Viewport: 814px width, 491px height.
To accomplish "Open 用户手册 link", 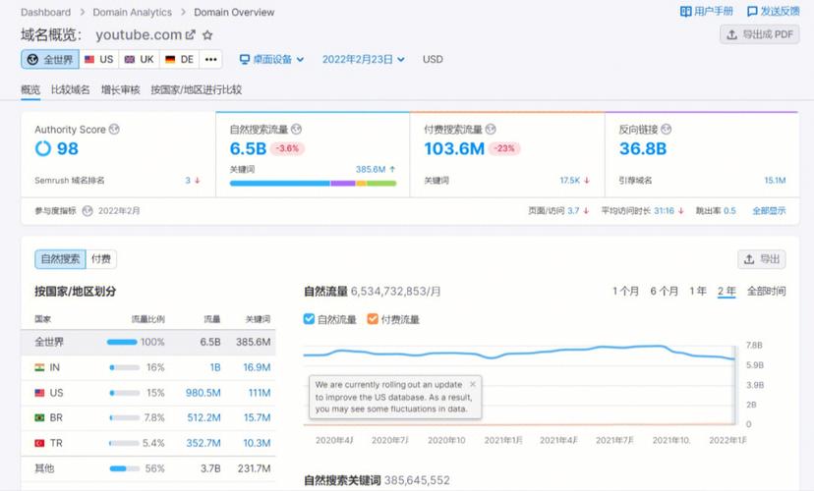I will pyautogui.click(x=707, y=12).
